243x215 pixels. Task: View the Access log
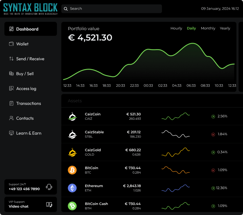point(26,89)
